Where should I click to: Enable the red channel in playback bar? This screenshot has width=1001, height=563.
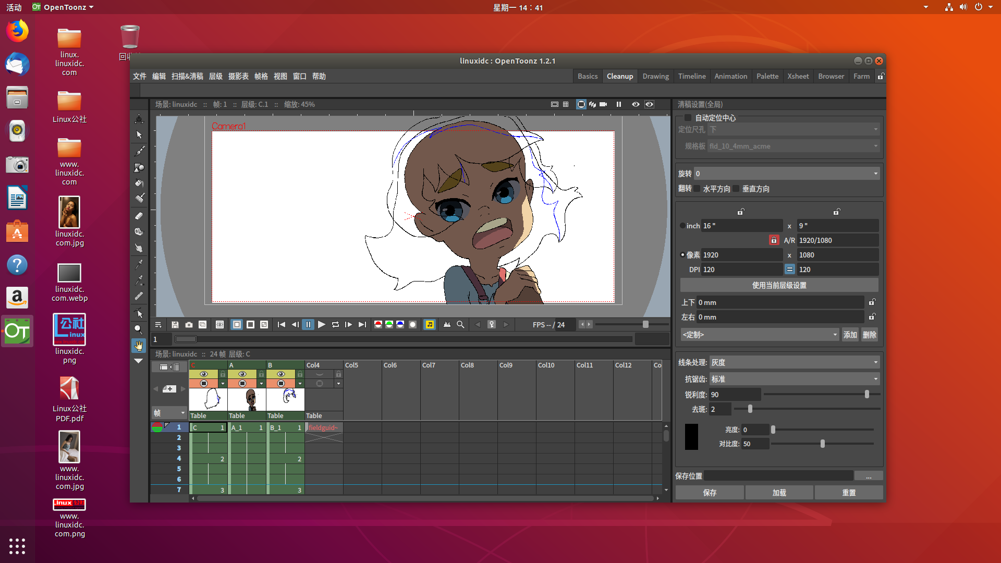[x=379, y=324]
